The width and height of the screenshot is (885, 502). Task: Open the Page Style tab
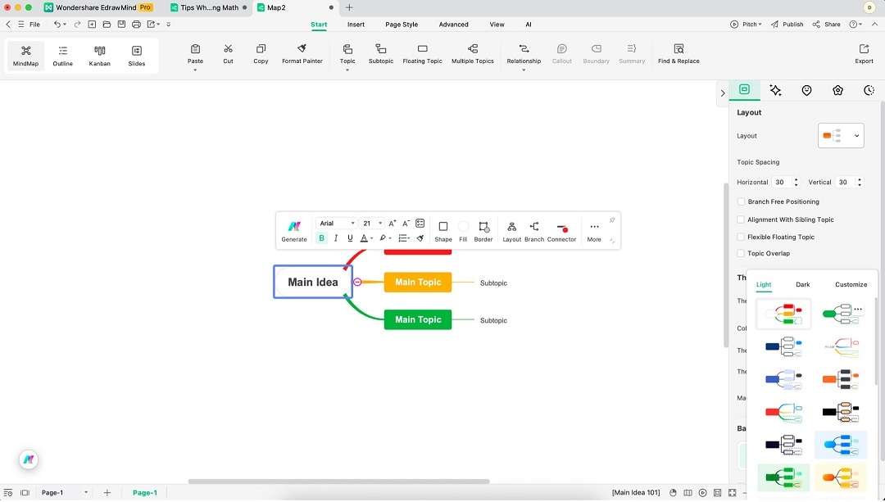point(402,25)
